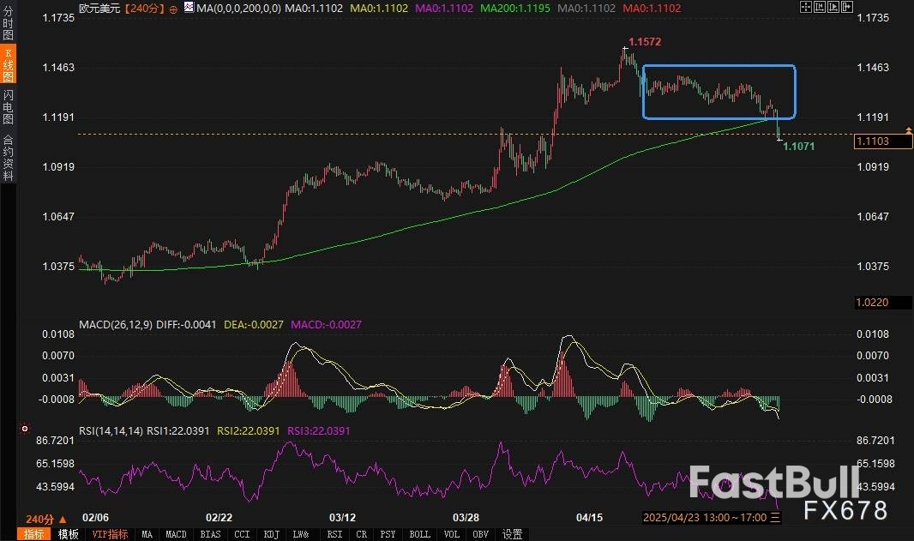The height and width of the screenshot is (541, 914).
Task: Click the highlighted 1.1103 price label
Action: (x=884, y=141)
